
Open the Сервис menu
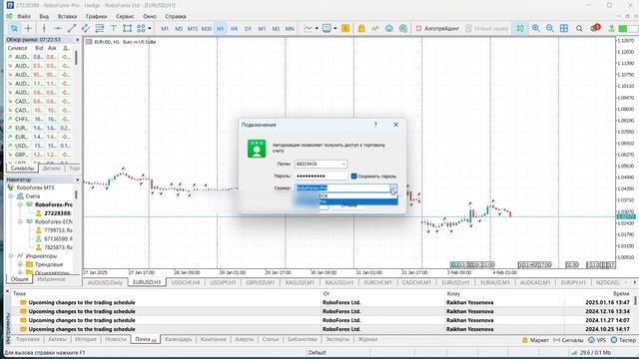125,16
